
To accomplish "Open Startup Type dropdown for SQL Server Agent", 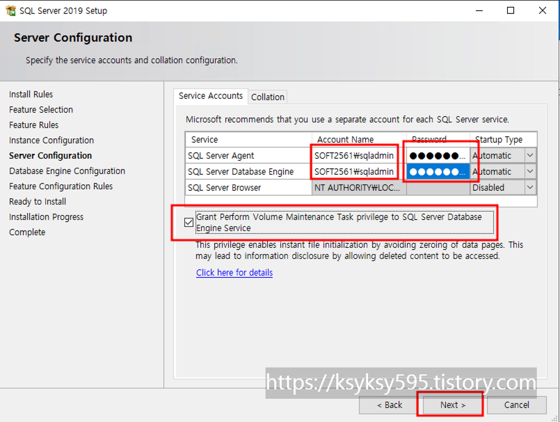I will pyautogui.click(x=530, y=156).
